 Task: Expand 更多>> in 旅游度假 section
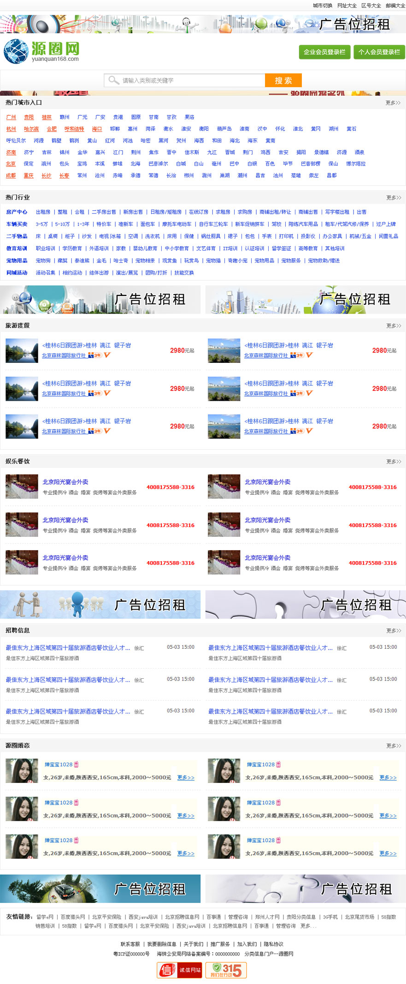[x=393, y=326]
